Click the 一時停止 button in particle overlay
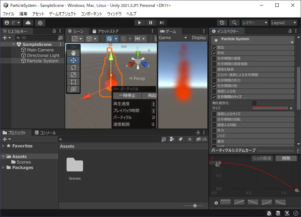The height and width of the screenshot is (217, 301). pyautogui.click(x=127, y=95)
